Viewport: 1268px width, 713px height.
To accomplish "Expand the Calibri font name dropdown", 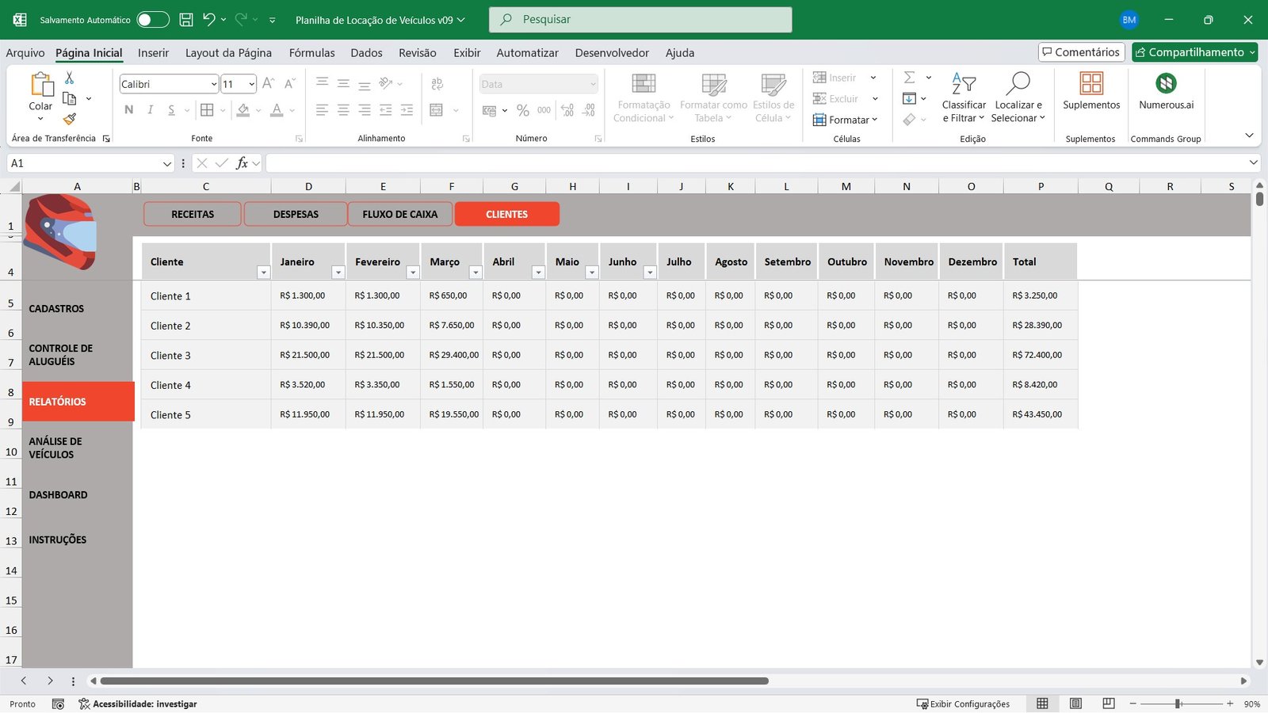I will click(x=214, y=85).
